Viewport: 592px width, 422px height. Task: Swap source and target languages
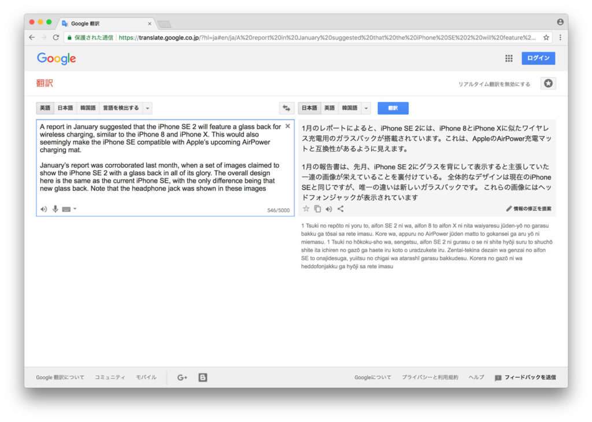click(x=287, y=108)
